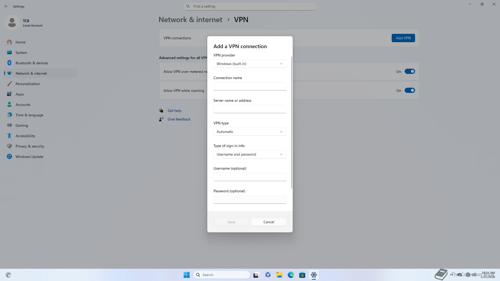This screenshot has height=281, width=500.
Task: Open Personalization via its paintbrush icon
Action: [9, 84]
